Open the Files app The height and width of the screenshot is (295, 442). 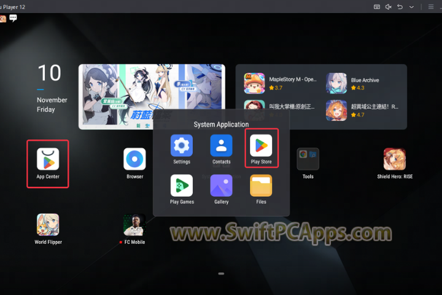[x=261, y=186]
